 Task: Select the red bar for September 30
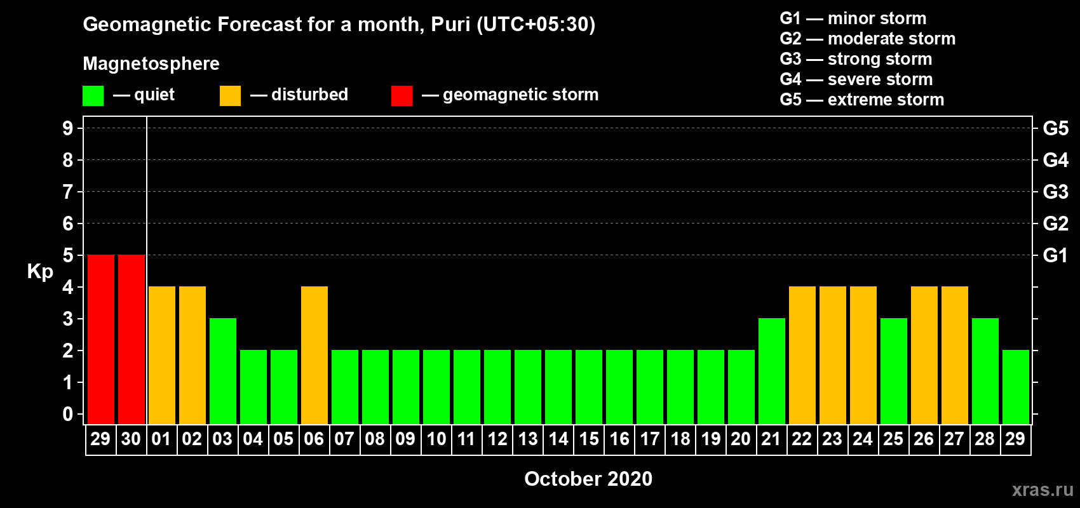132,340
